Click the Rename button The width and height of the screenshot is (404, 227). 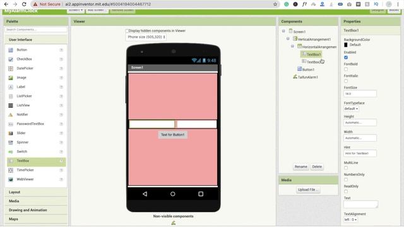300,166
